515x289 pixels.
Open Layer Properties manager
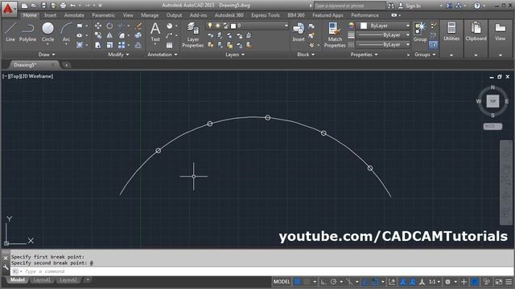click(x=193, y=35)
